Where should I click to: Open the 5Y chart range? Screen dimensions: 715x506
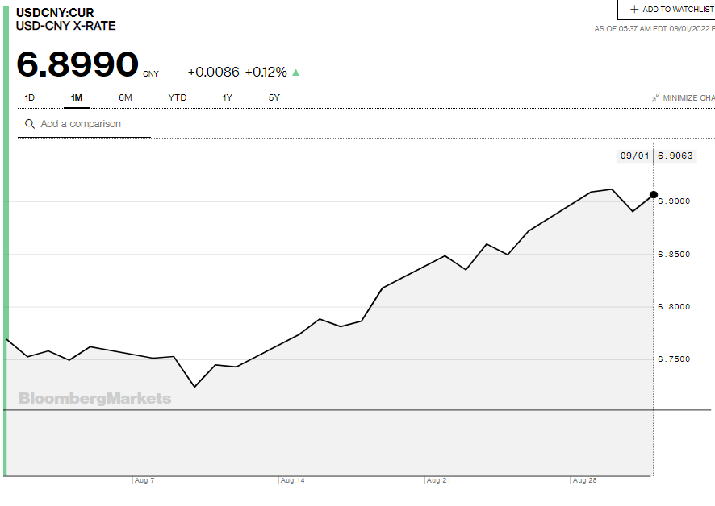tap(274, 97)
